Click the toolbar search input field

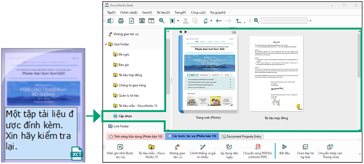point(284,21)
